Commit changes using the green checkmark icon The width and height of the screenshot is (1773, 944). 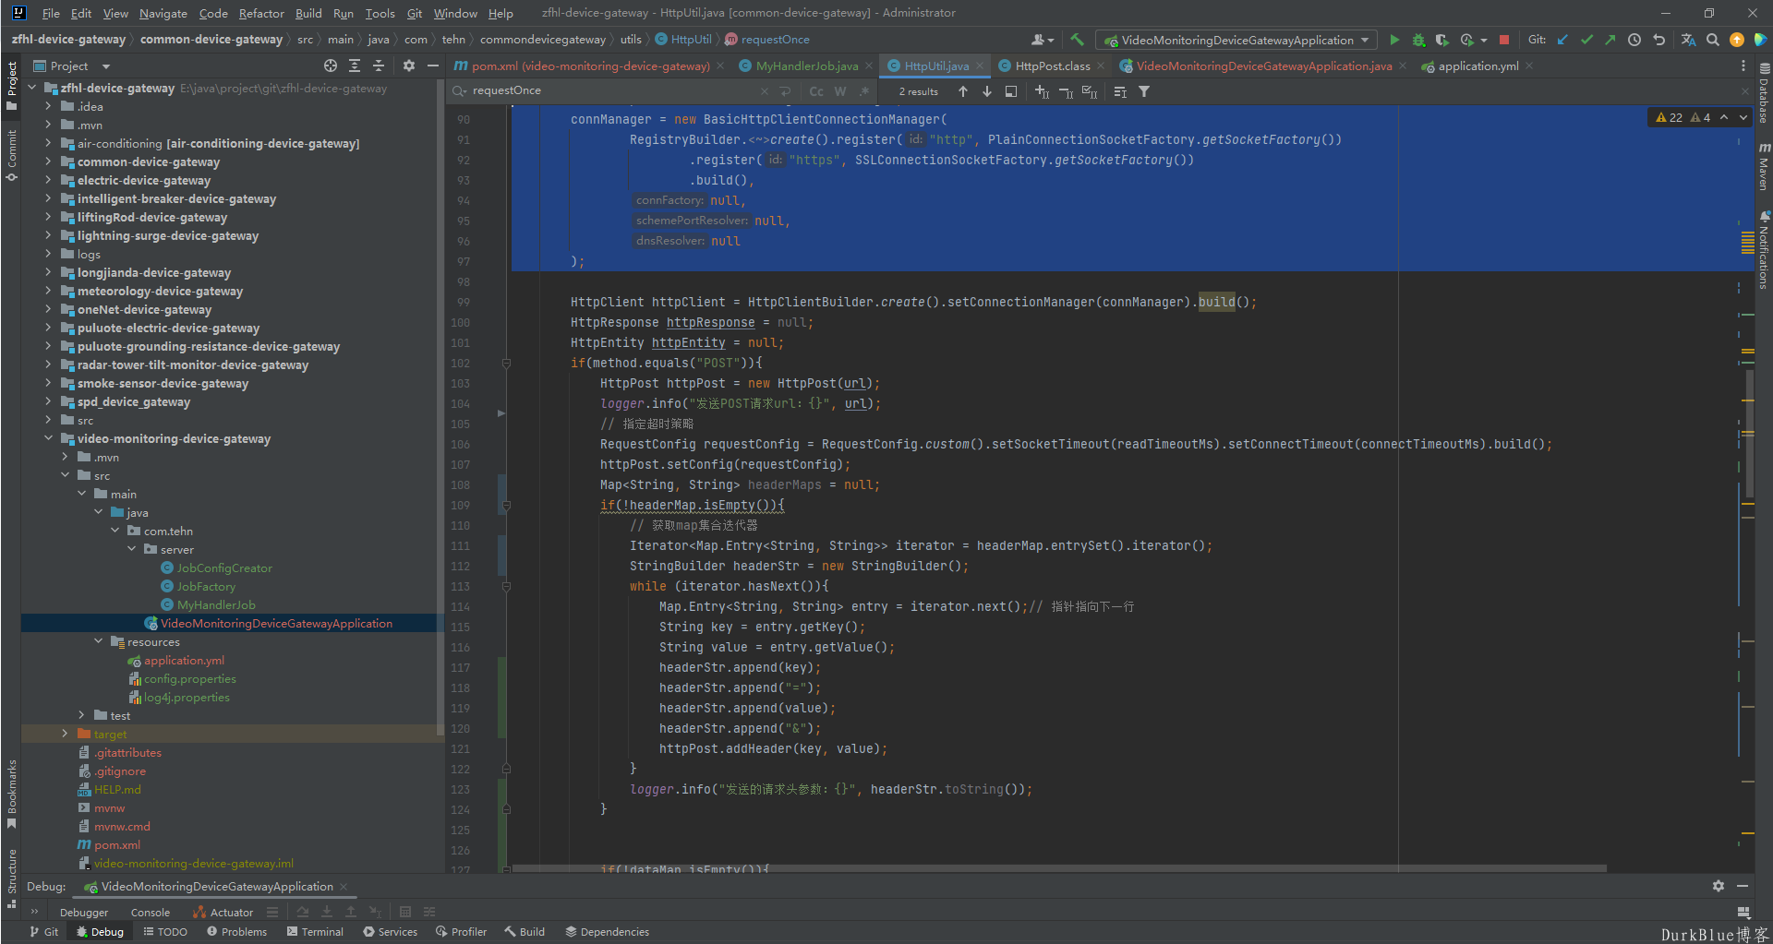(1586, 40)
